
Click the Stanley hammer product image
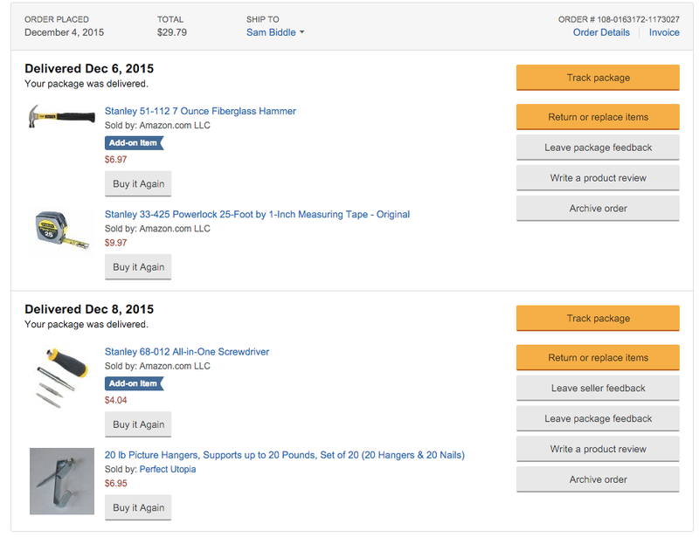[61, 116]
